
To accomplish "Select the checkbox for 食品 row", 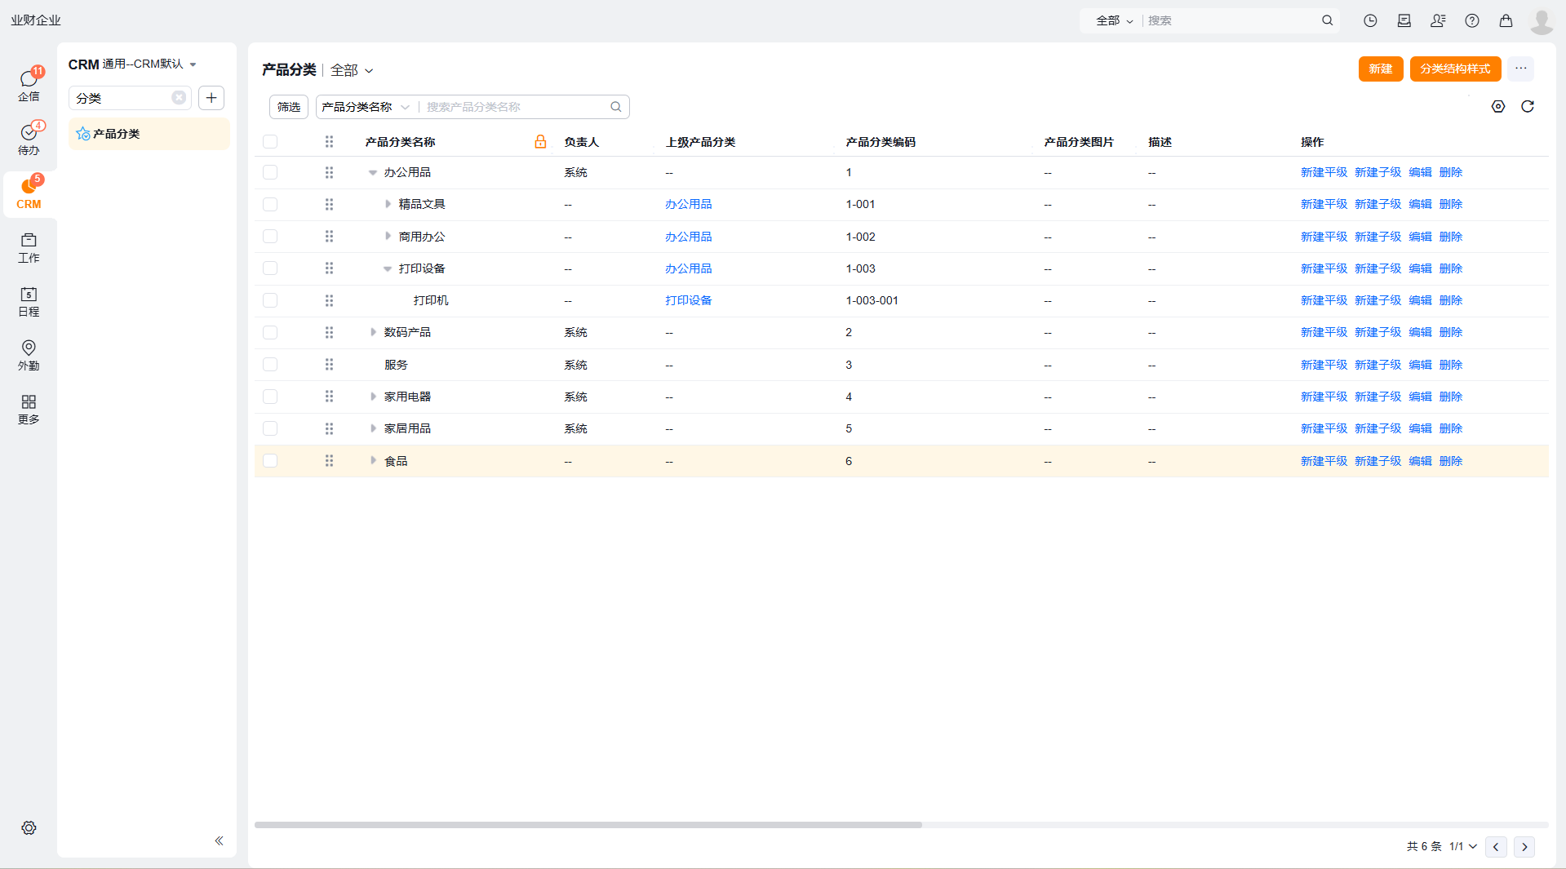I will pos(270,461).
